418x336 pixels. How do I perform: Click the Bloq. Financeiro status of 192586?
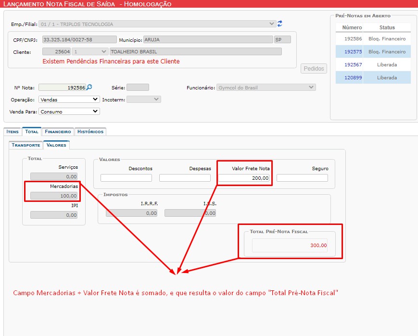[387, 38]
